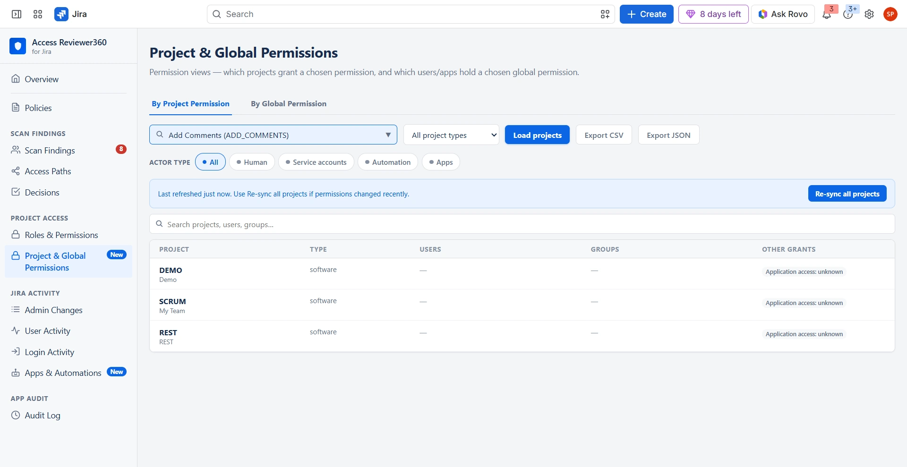The height and width of the screenshot is (467, 907).
Task: Click the Create button
Action: 646,14
